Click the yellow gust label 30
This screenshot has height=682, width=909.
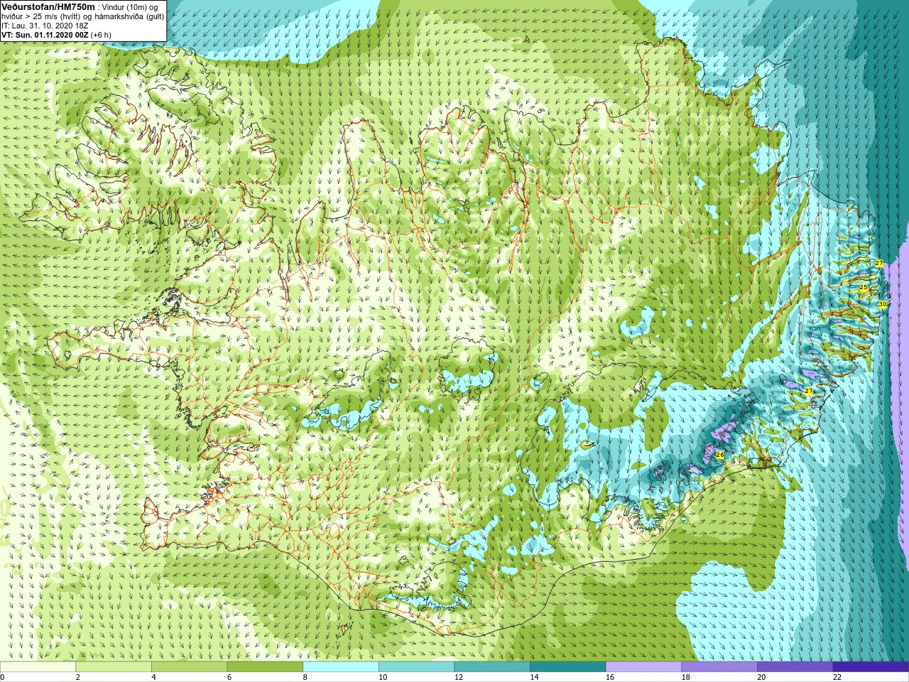point(882,304)
